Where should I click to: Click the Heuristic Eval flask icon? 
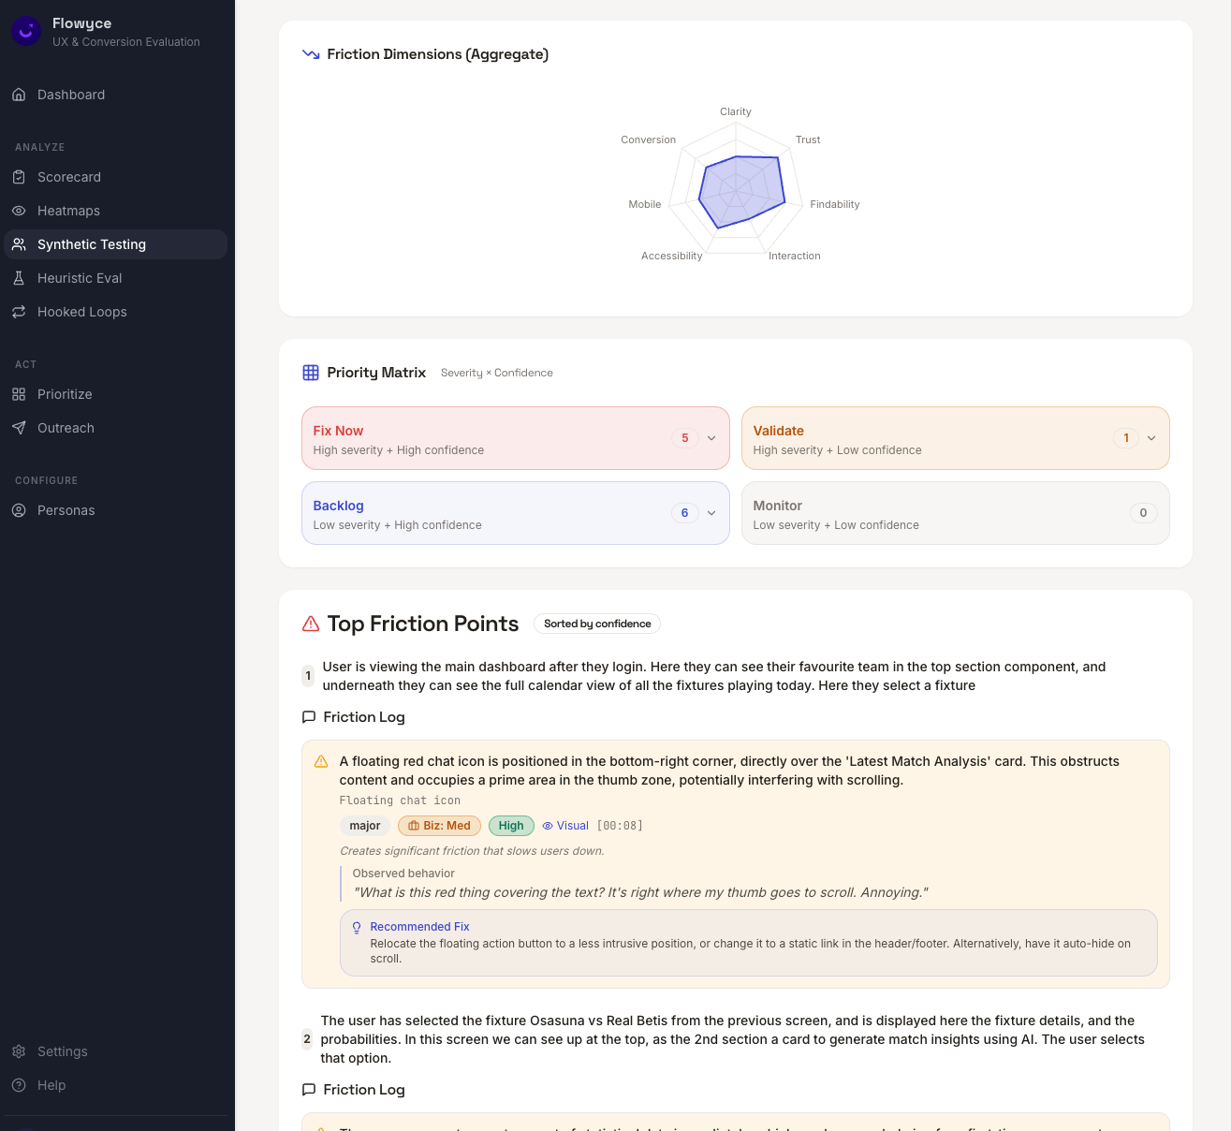(x=19, y=278)
